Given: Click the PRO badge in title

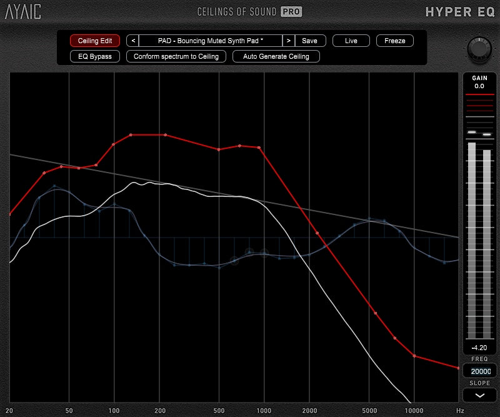Looking at the screenshot, I should click(291, 12).
